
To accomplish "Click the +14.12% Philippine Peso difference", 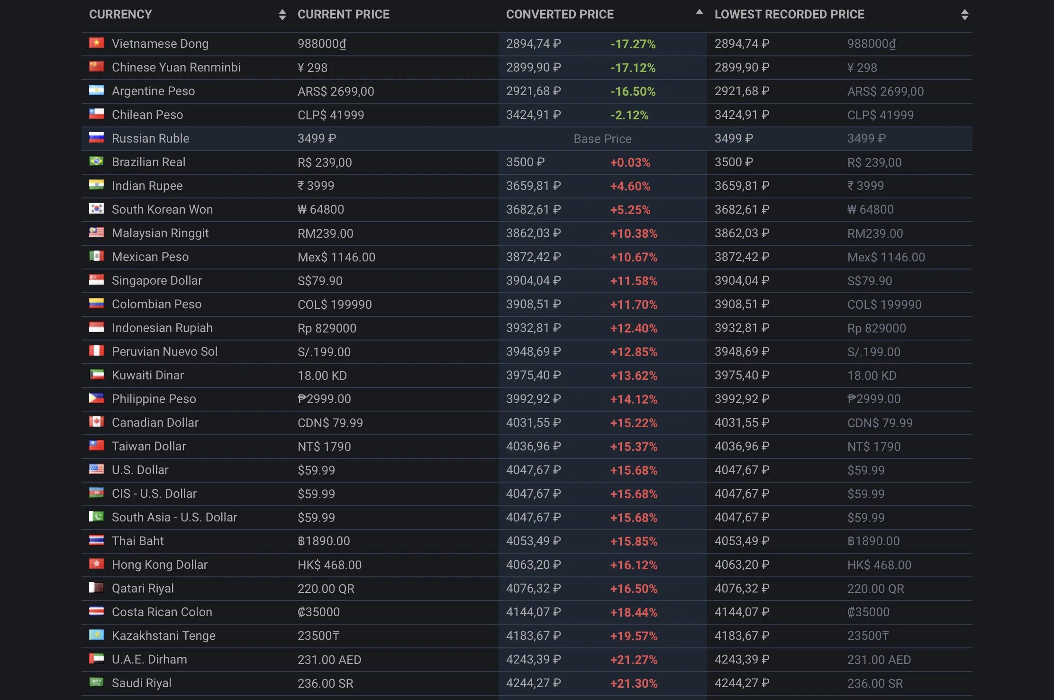I will (634, 399).
